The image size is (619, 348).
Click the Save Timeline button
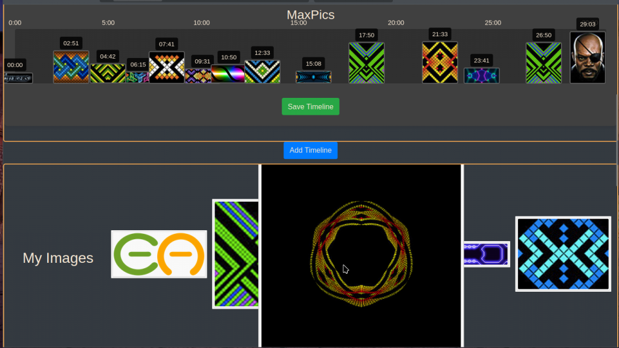coord(310,106)
